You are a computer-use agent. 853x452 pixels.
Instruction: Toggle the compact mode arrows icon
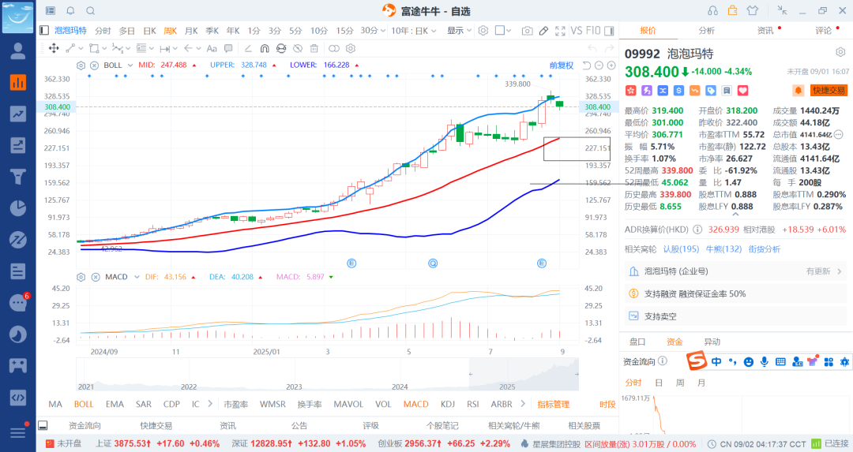point(782,10)
